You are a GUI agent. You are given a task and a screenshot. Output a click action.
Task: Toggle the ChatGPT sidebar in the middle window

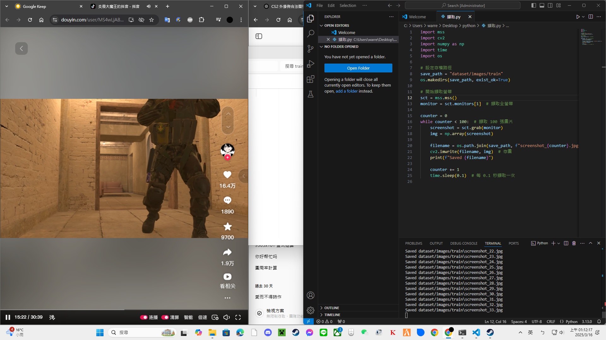tap(259, 36)
